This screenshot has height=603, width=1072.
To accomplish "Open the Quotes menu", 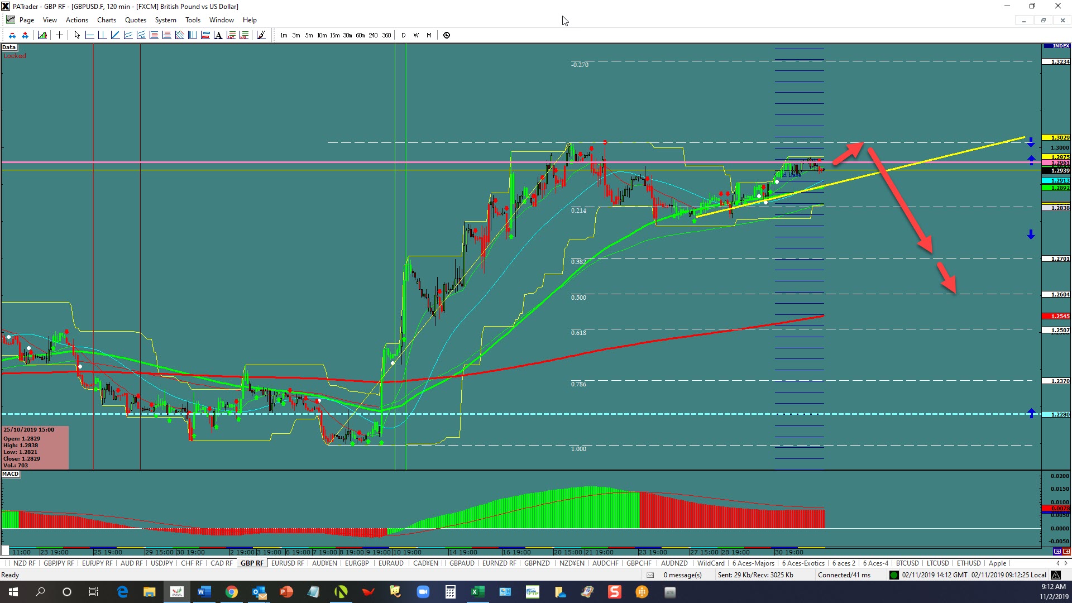I will click(x=135, y=20).
